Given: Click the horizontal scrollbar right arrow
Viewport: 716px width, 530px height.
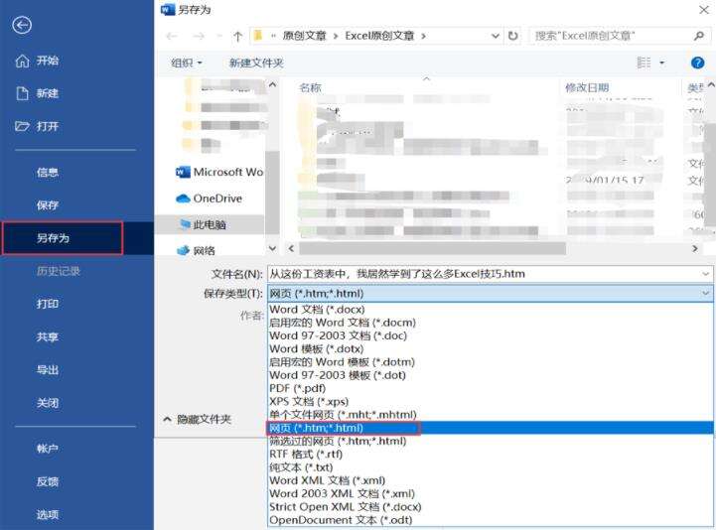Looking at the screenshot, I should (x=695, y=248).
